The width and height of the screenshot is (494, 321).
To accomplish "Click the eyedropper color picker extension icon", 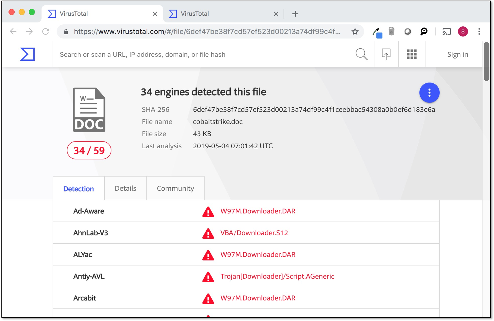I will (376, 32).
